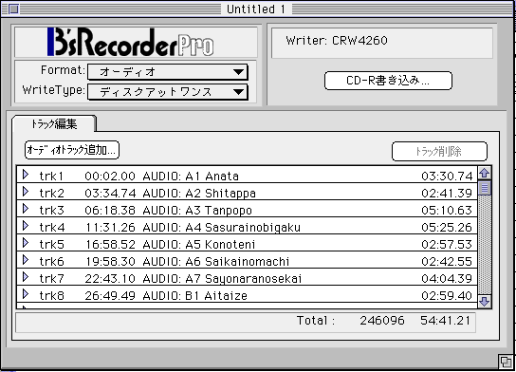
Task: Expand trk3 Tanpopo disclosure triangle
Action: 26,209
